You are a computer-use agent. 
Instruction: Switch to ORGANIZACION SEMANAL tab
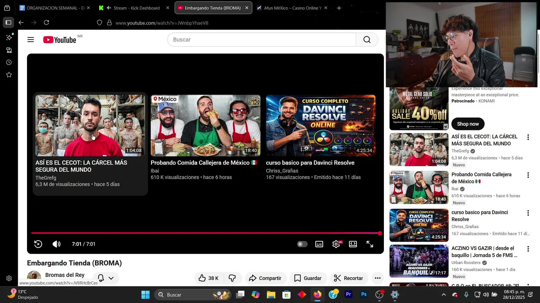[x=55, y=8]
